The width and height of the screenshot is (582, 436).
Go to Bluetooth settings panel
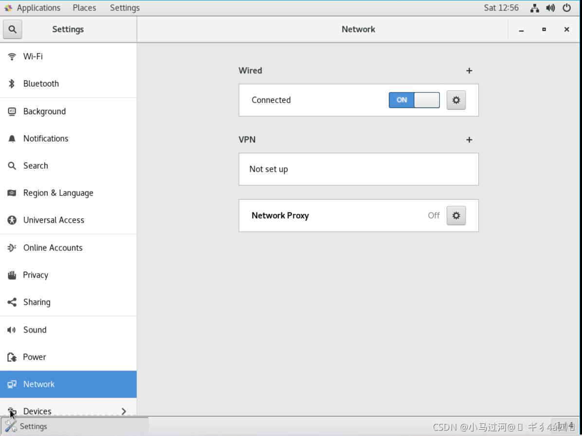click(41, 84)
